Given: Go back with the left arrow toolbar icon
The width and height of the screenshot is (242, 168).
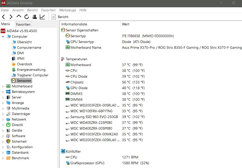Looking at the screenshot, I should 4,17.
